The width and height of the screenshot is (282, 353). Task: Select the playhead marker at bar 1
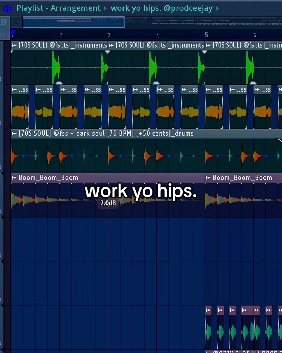13,33
